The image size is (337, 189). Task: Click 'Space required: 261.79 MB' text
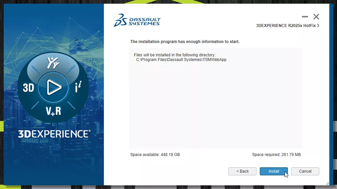click(276, 155)
